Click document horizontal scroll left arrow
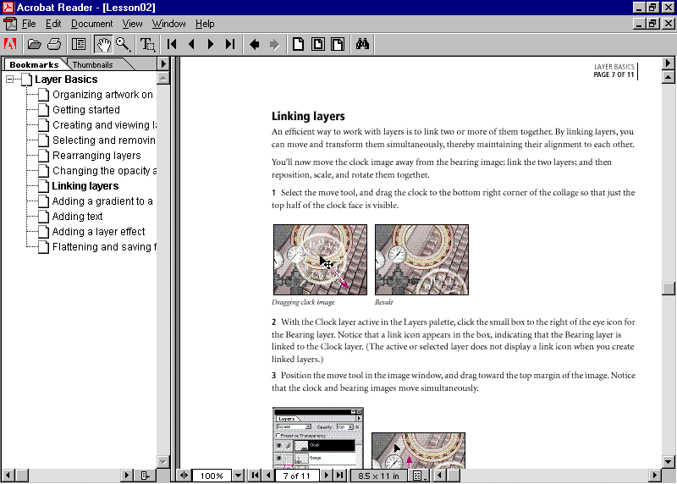 point(439,476)
